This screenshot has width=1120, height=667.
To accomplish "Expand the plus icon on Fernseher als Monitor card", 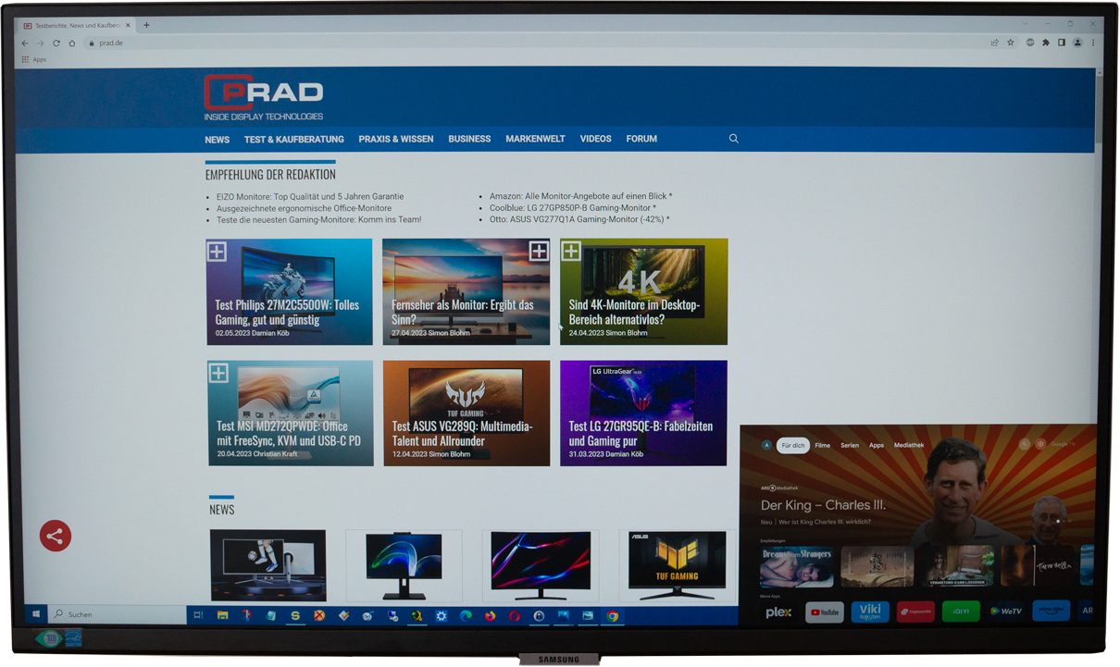I will pos(539,251).
